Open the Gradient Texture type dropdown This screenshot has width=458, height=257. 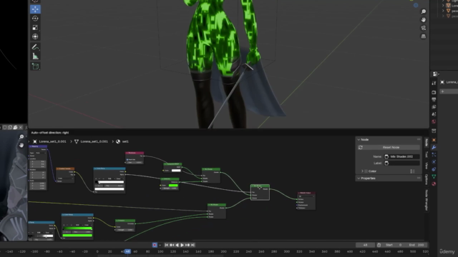[x=65, y=178]
